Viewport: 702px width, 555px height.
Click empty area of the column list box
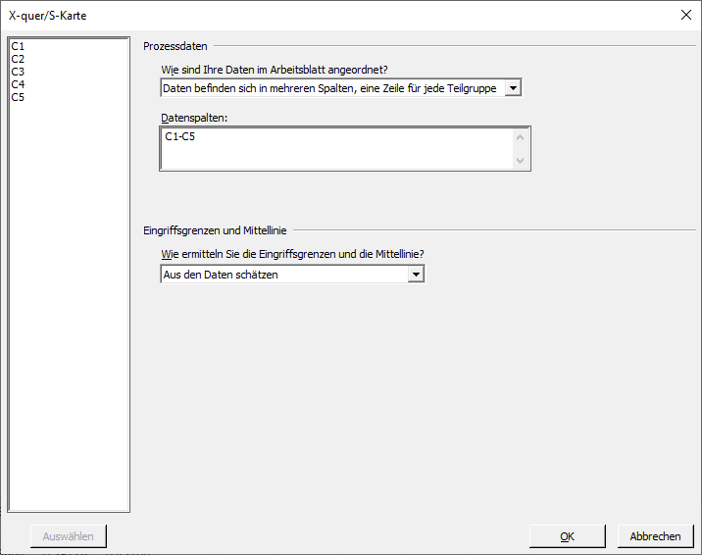69,304
